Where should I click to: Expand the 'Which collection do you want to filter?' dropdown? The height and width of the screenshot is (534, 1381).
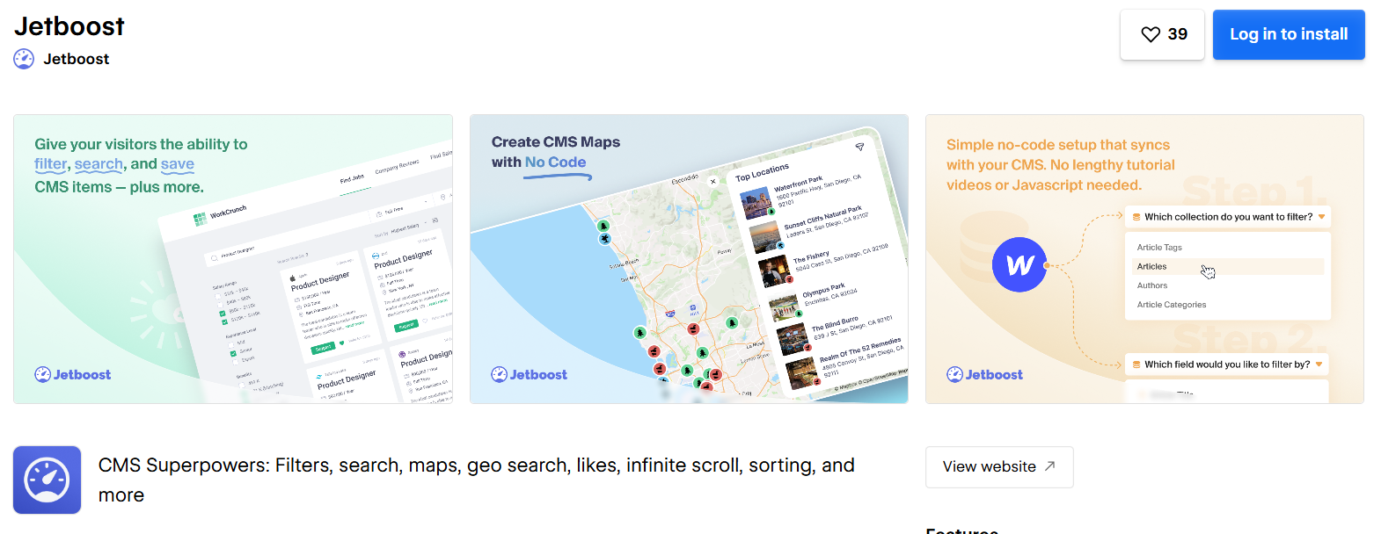click(x=1227, y=216)
